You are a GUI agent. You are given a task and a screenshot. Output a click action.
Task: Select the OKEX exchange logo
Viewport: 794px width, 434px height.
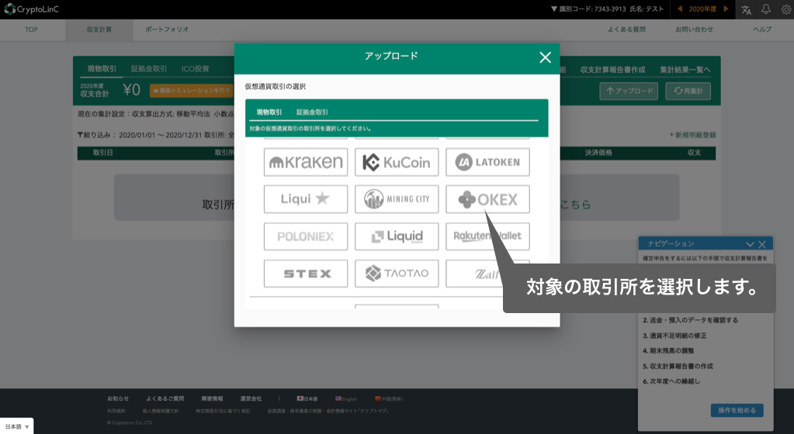click(487, 199)
